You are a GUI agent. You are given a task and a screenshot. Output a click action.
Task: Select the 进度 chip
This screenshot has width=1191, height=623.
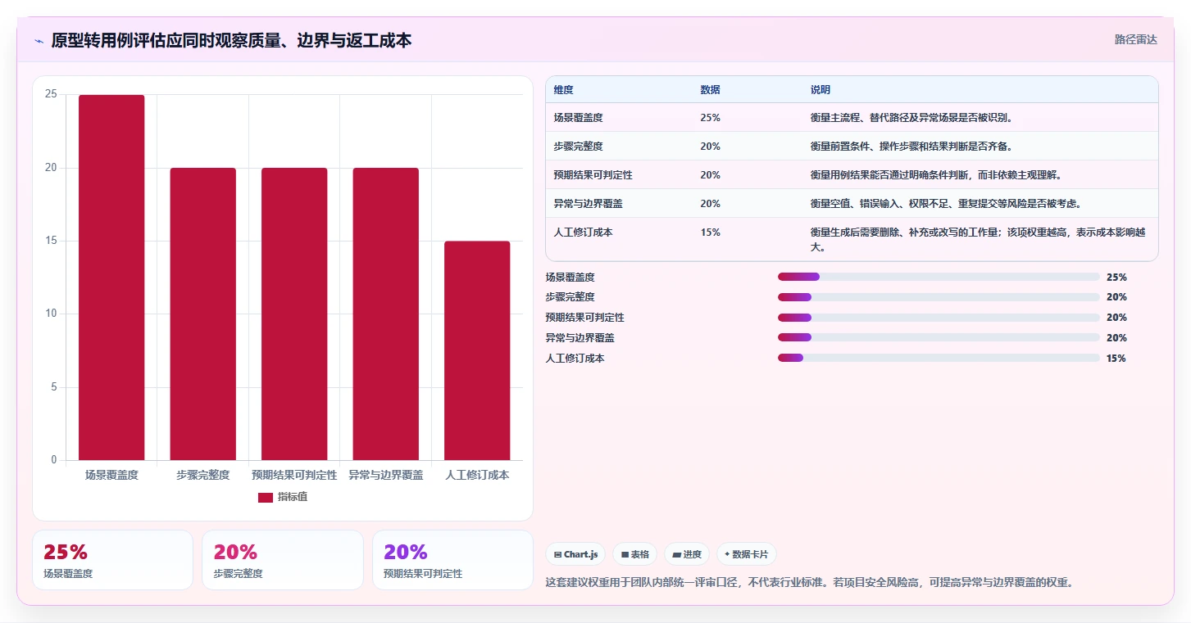click(x=687, y=554)
